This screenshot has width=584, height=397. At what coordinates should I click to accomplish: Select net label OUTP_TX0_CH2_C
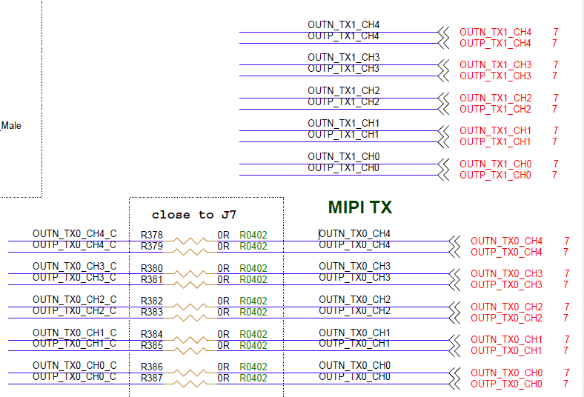pos(75,310)
